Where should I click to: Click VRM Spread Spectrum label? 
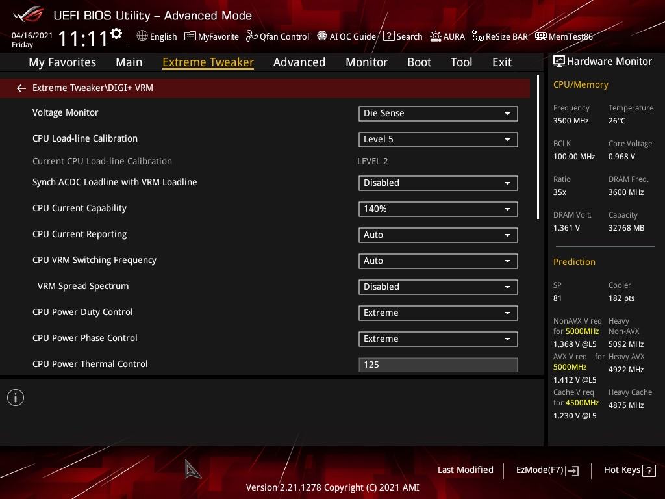coord(83,286)
